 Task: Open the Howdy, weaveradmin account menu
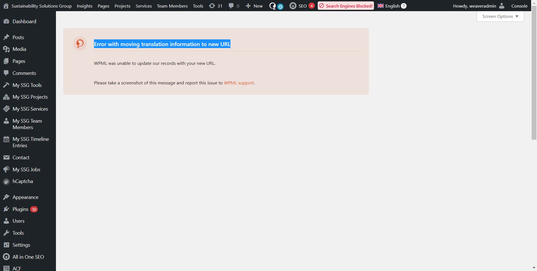coord(479,6)
